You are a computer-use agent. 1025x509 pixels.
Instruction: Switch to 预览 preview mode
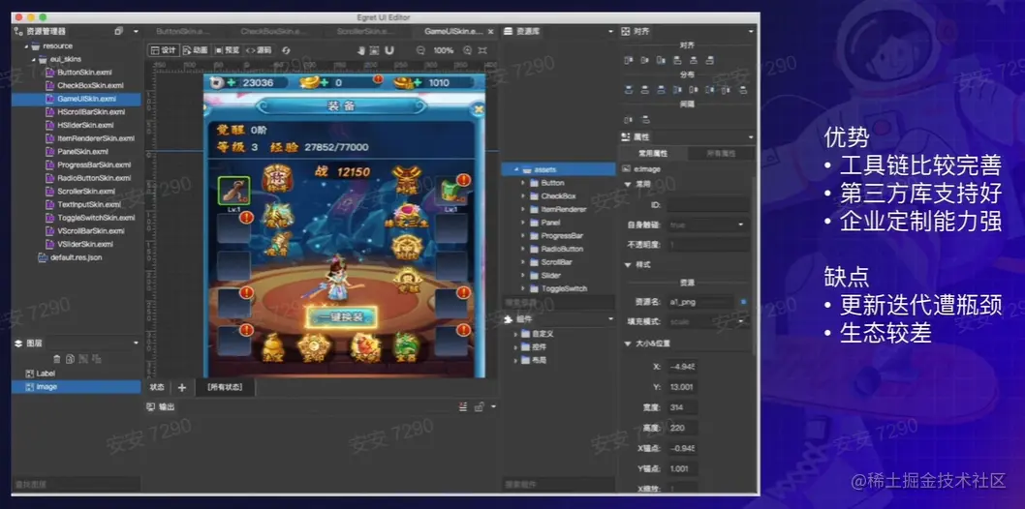[x=228, y=50]
